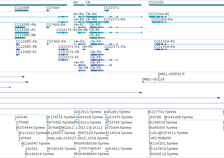The height and width of the screenshot is (158, 224).
Task: Open EST RH73692.5prime
Action: tap(60, 123)
